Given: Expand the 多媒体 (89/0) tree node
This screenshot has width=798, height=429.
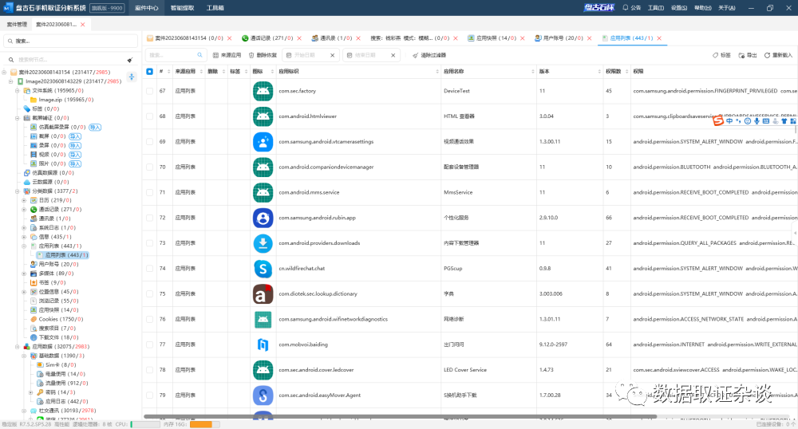Looking at the screenshot, I should click(x=24, y=274).
